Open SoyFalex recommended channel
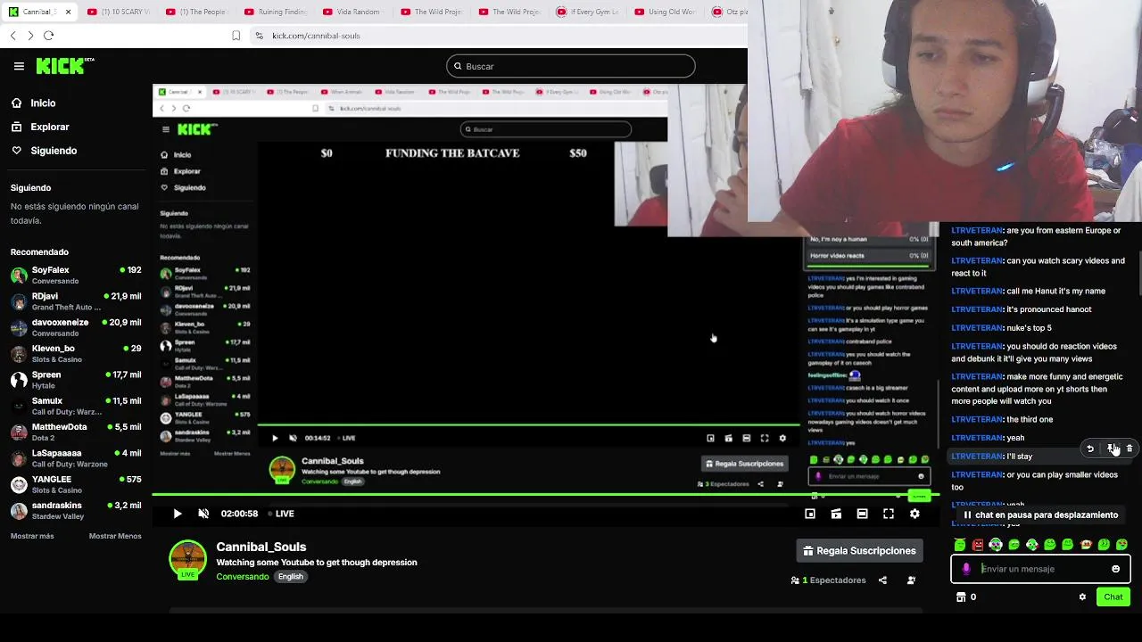Screen dimensions: 1142x642 [x=75, y=275]
